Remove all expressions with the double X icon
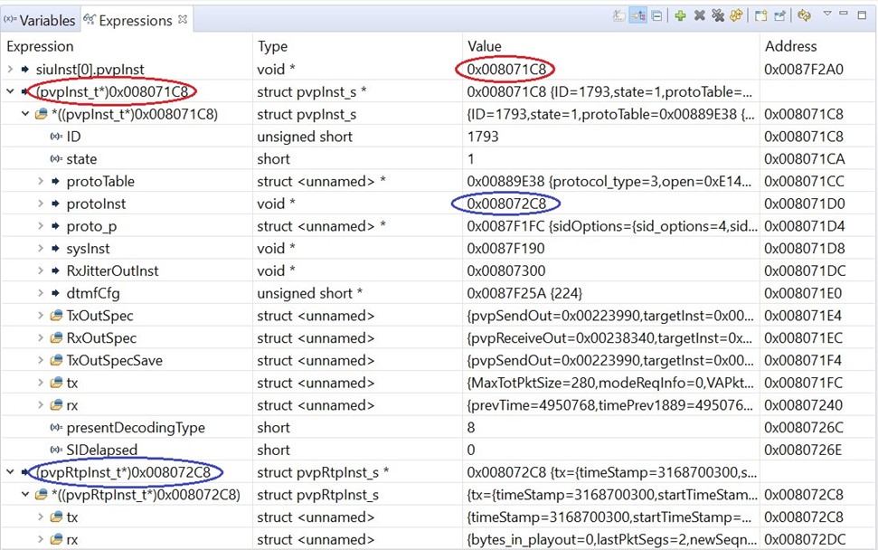 click(718, 15)
